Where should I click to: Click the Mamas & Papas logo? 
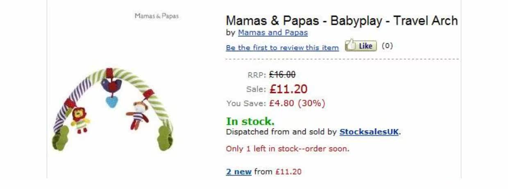pos(156,16)
